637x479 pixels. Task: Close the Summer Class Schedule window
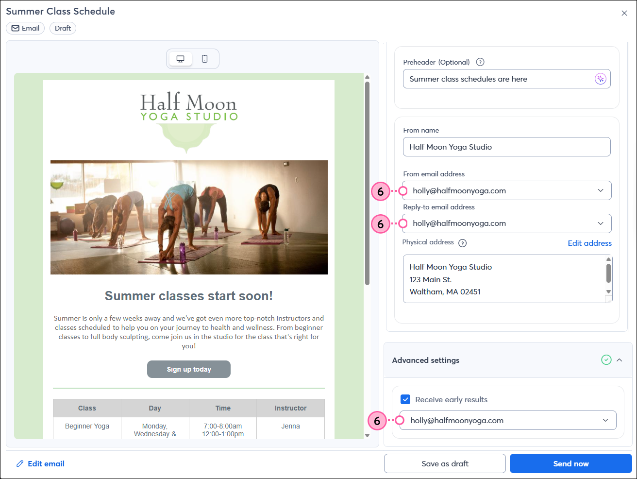(624, 13)
